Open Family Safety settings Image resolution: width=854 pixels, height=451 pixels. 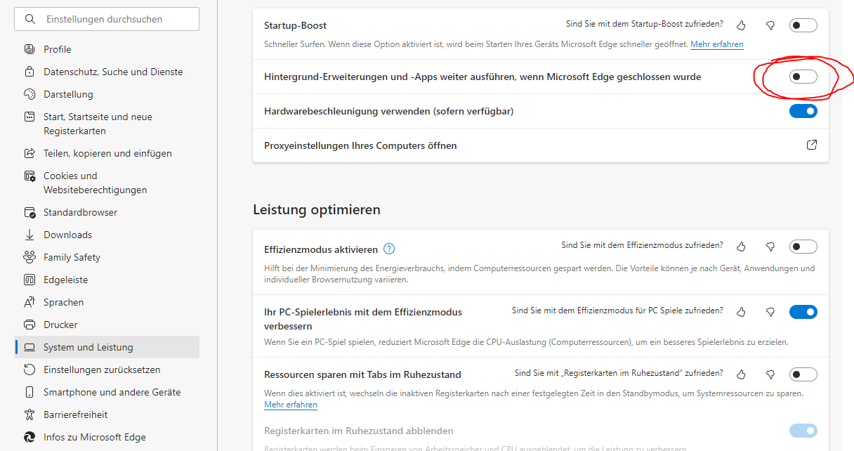pyautogui.click(x=107, y=257)
